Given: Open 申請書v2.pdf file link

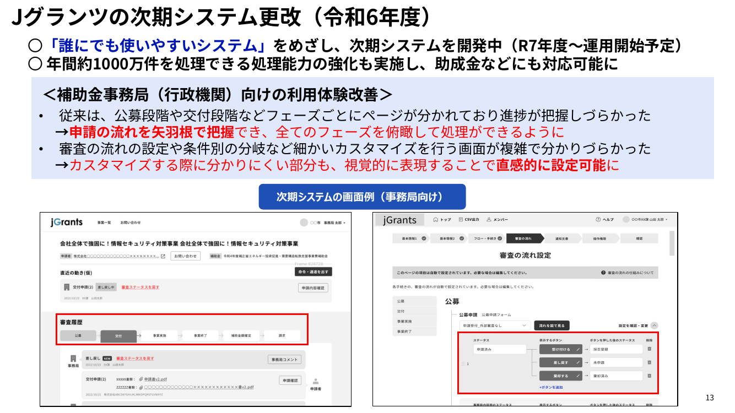Looking at the screenshot, I should point(156,379).
